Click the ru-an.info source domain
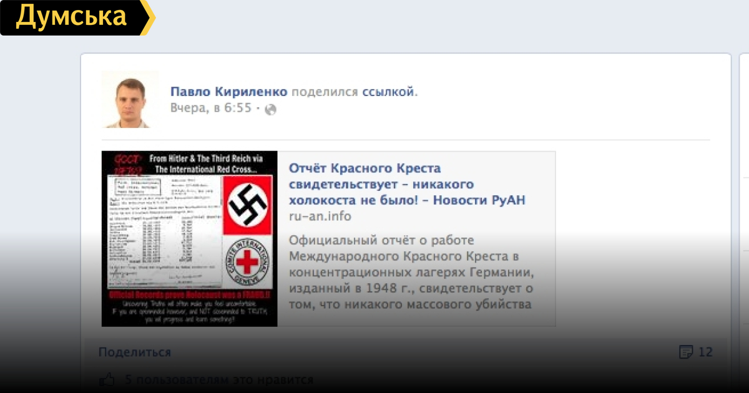 [x=320, y=216]
